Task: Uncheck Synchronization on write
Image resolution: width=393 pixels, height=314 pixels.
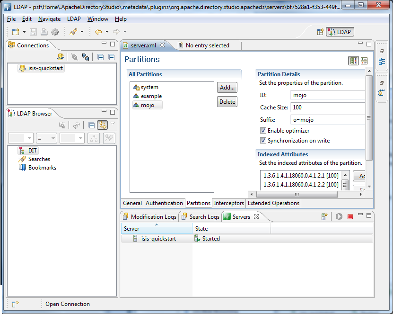Action: pyautogui.click(x=263, y=140)
